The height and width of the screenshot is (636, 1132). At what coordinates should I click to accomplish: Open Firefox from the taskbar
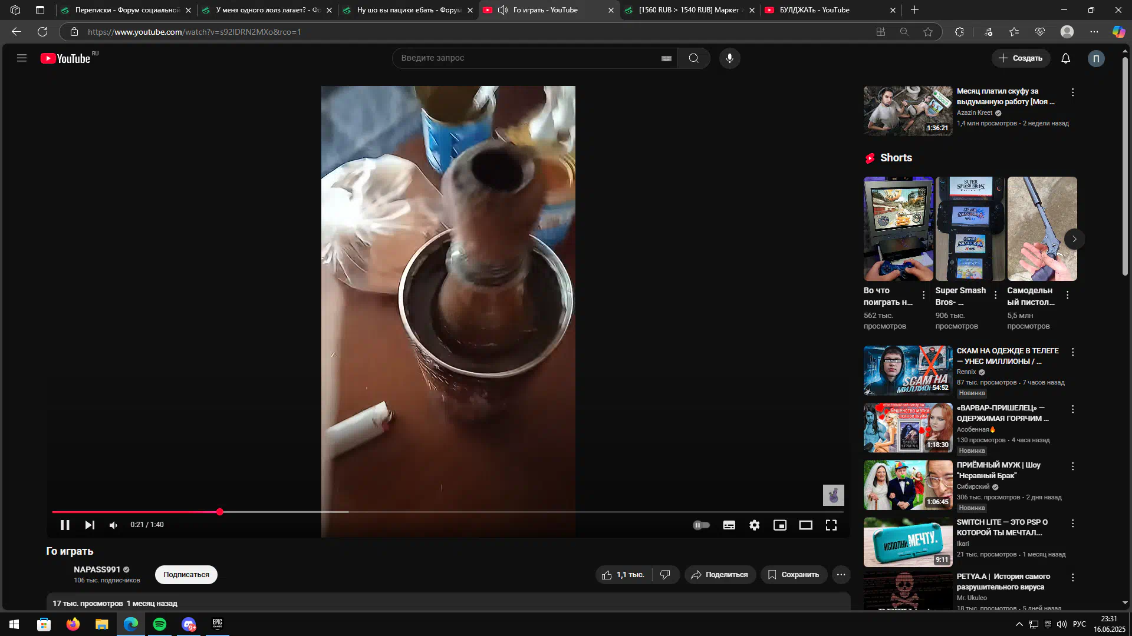point(73,624)
